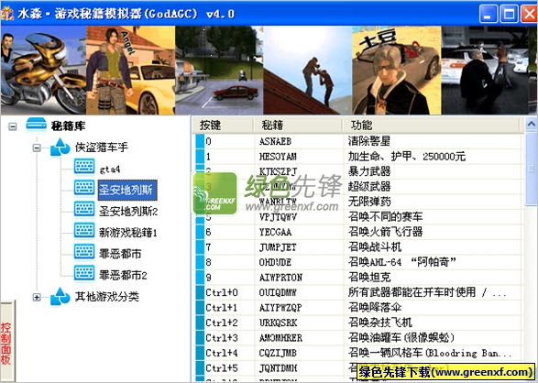
Task: Click the red car parking lot banner image
Action: 219,71
